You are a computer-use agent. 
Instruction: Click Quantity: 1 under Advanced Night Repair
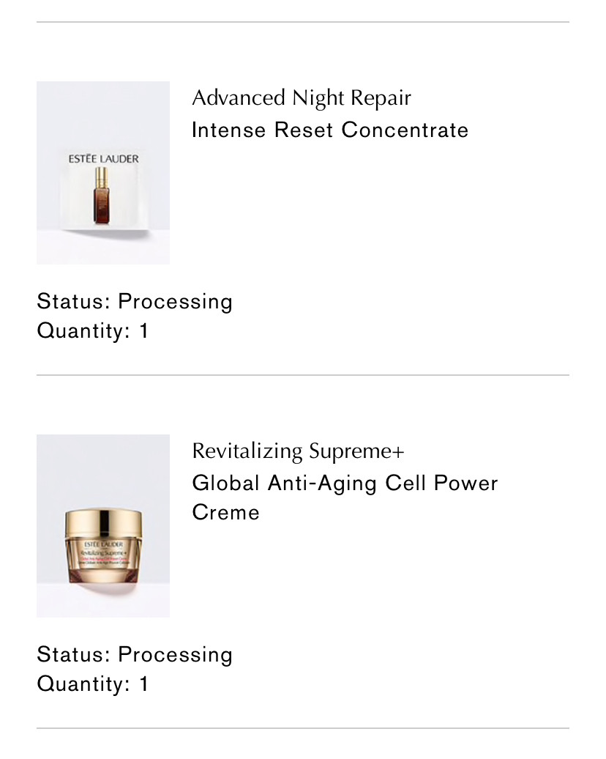(92, 331)
